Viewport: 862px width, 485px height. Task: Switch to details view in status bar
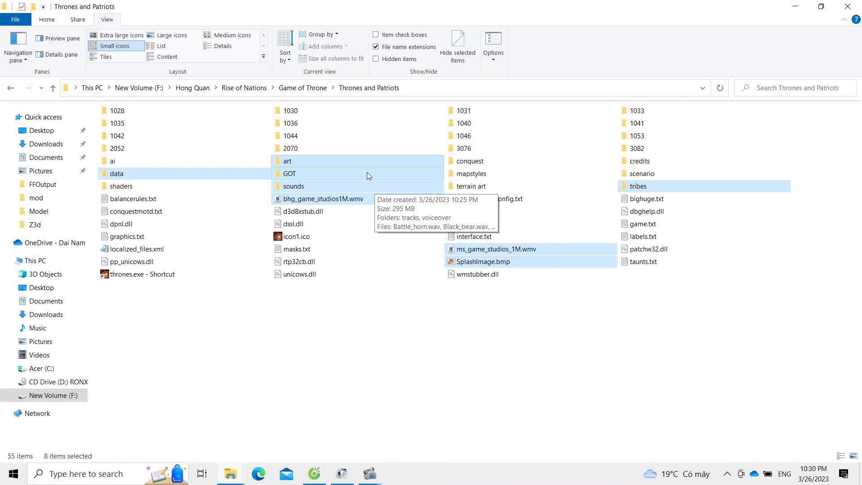(x=841, y=456)
